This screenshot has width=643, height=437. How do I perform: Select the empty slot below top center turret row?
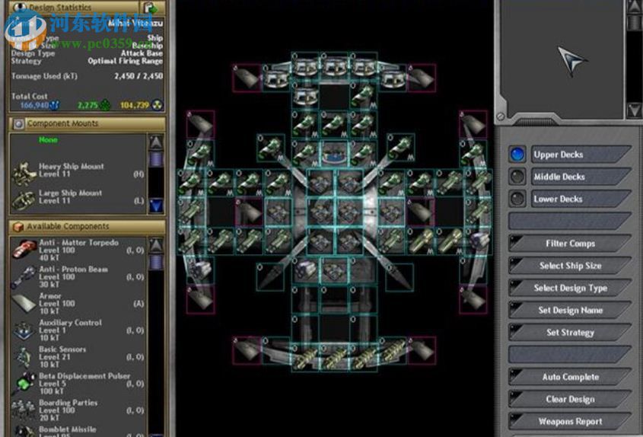click(x=335, y=96)
